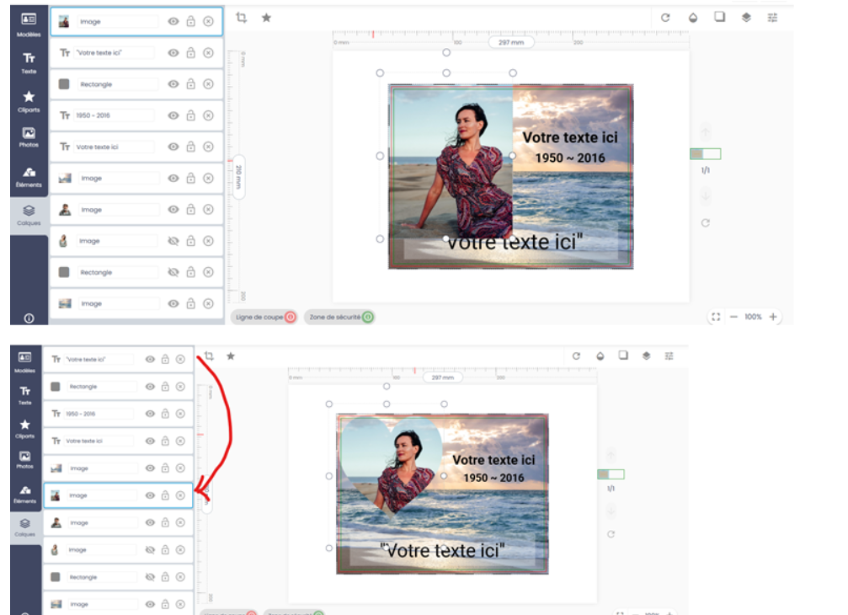Toggle the Ligne de coupe switch

pos(290,318)
